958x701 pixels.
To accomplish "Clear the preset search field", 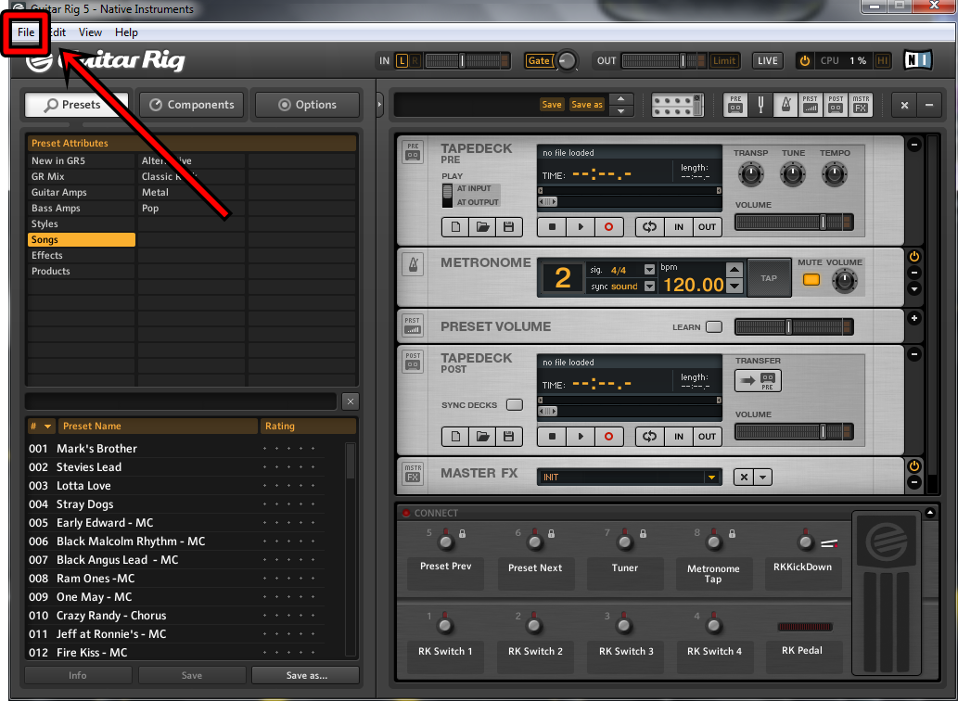I will 350,401.
